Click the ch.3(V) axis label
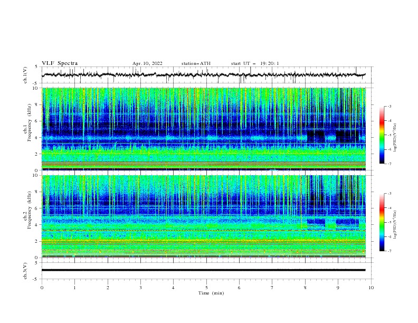This screenshot has width=418, height=323. pyautogui.click(x=25, y=271)
